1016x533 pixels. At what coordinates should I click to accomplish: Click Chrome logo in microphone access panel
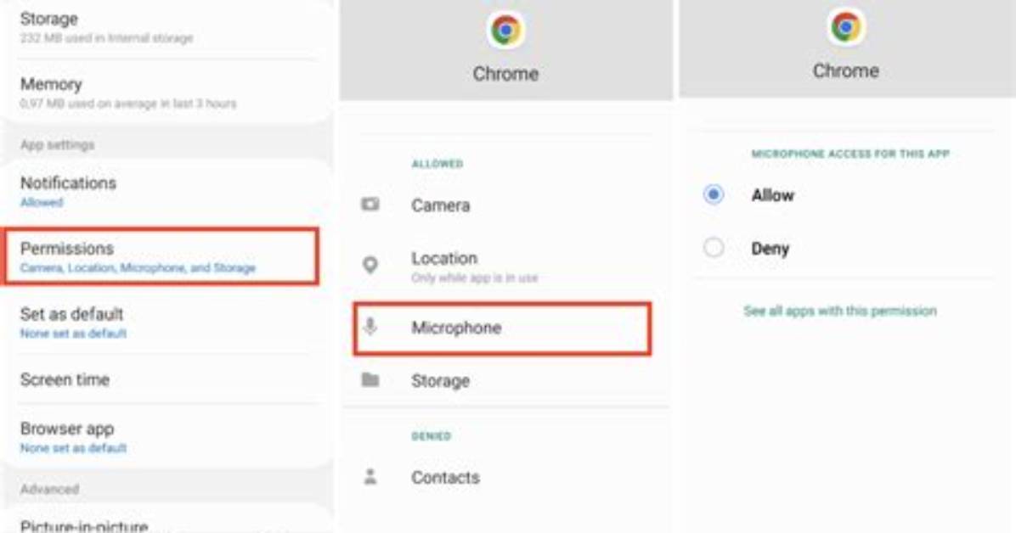845,27
